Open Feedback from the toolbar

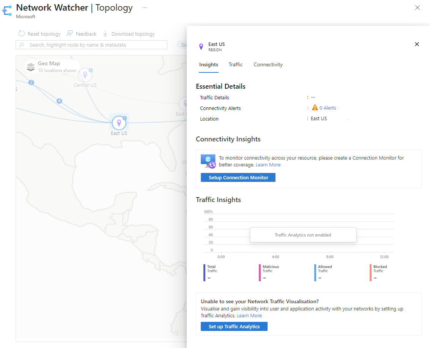tap(82, 34)
